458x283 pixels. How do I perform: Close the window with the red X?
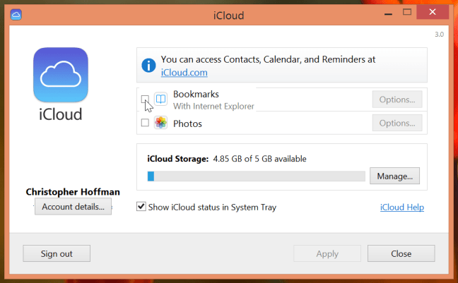pos(431,13)
